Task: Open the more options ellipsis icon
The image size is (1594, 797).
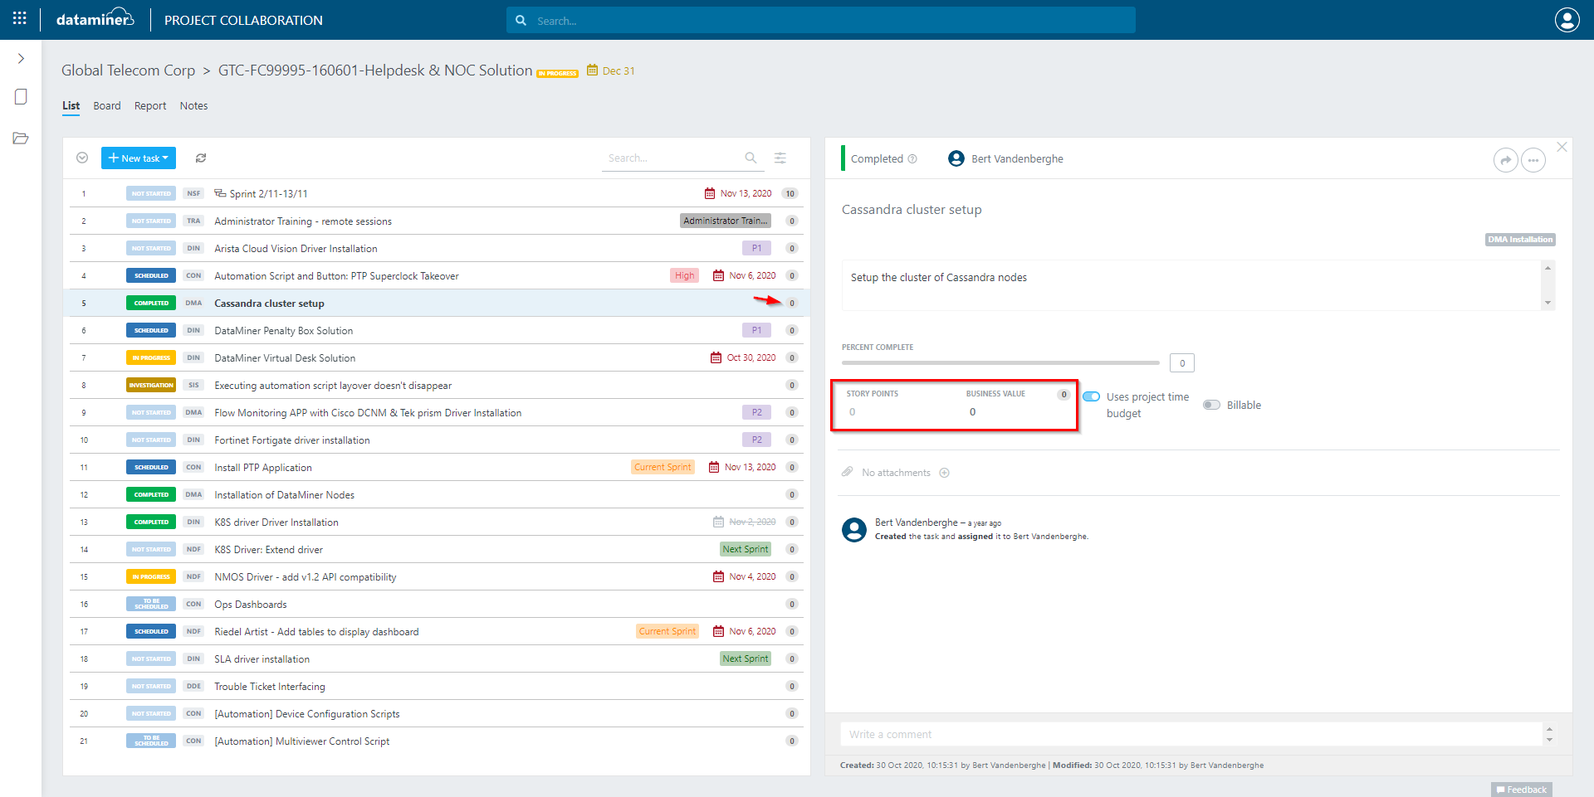Action: [x=1533, y=160]
